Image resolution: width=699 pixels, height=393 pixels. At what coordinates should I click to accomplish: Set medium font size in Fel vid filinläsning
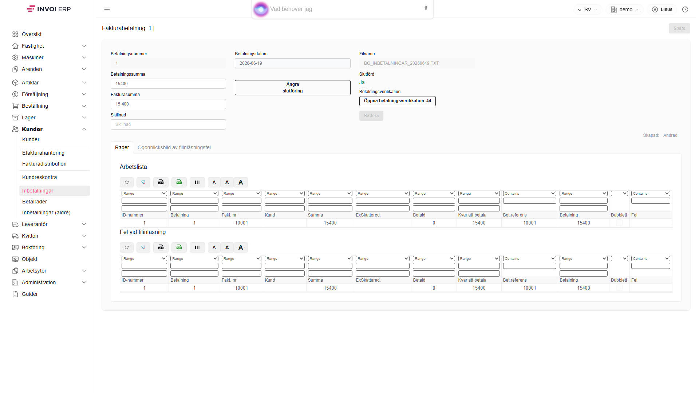coord(227,247)
